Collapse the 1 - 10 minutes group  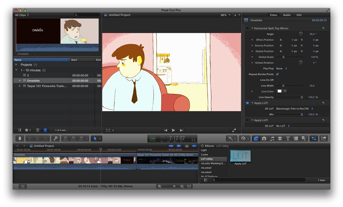tap(16, 70)
